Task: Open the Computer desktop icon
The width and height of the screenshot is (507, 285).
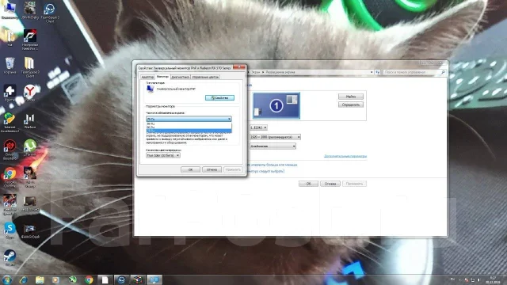Action: tap(10, 10)
